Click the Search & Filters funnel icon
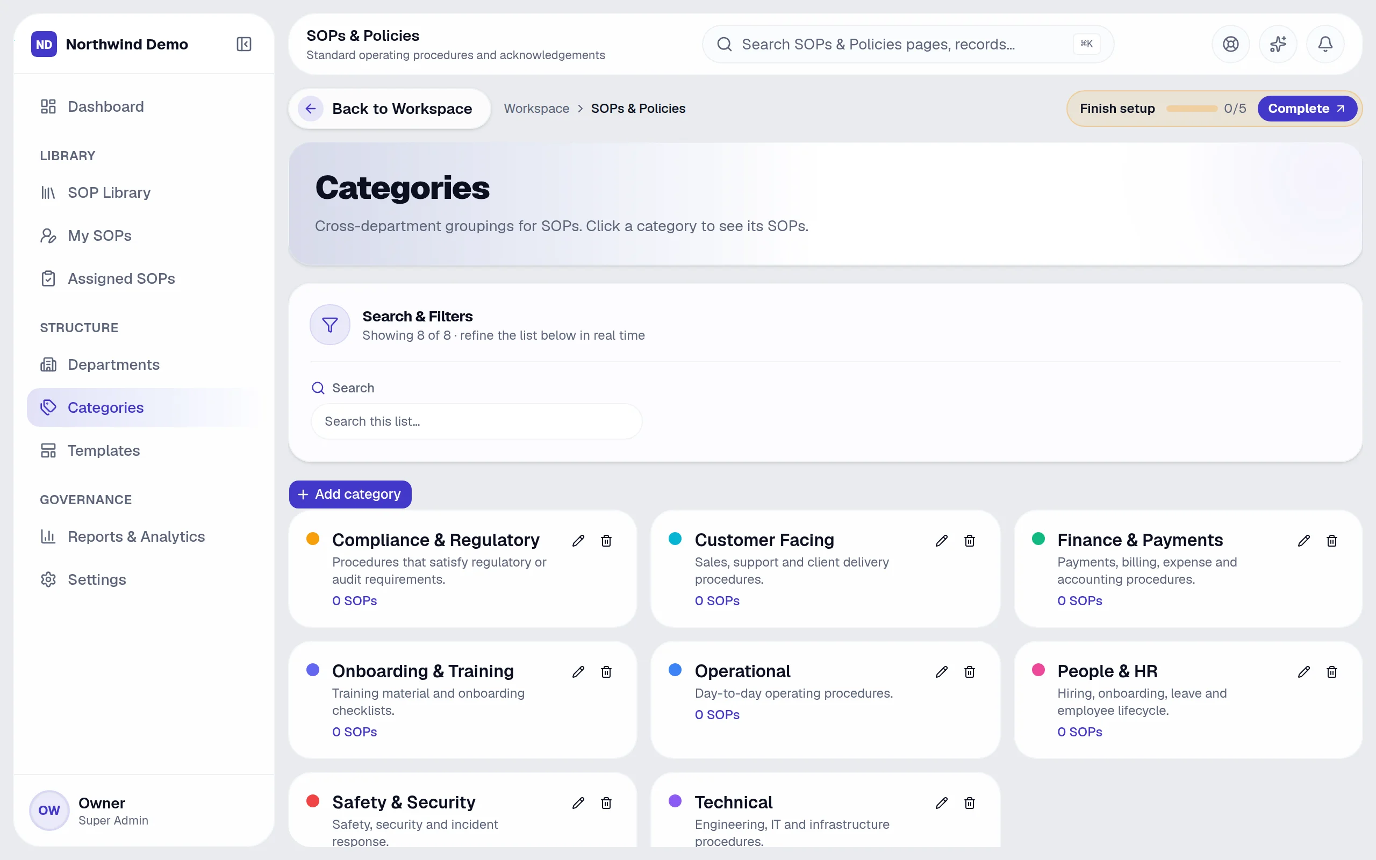The image size is (1376, 860). [x=330, y=325]
